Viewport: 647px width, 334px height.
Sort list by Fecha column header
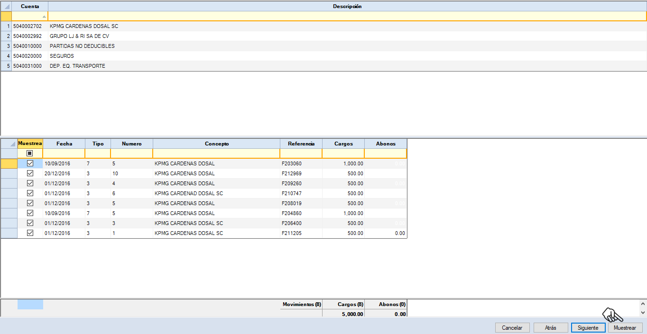coord(64,144)
